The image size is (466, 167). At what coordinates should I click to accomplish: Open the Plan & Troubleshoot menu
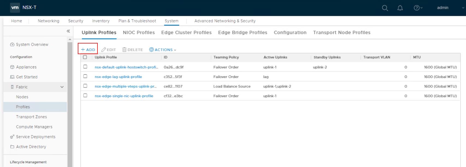click(x=137, y=21)
